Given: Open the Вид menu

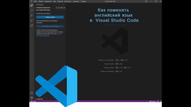Looking at the screenshot, I should click(x=54, y=1).
